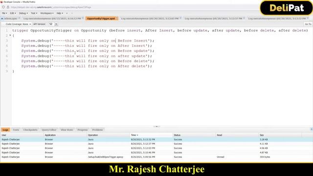313x176 pixels.
Task: Click the trigger declaration on line 1
Action: tap(160, 30)
